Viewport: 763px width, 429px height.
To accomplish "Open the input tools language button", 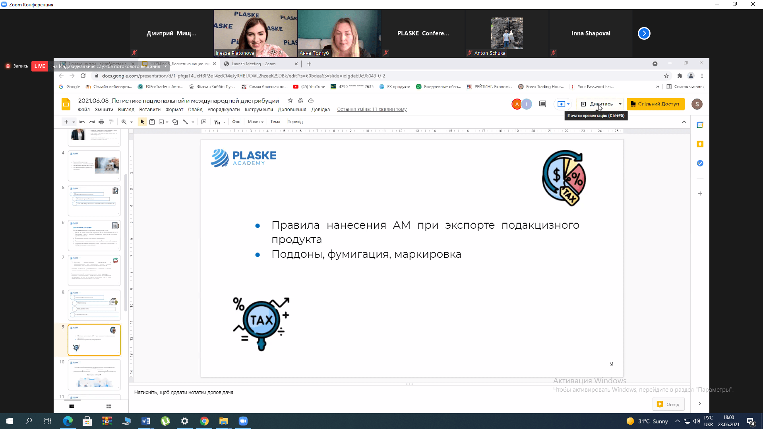I will (x=217, y=122).
